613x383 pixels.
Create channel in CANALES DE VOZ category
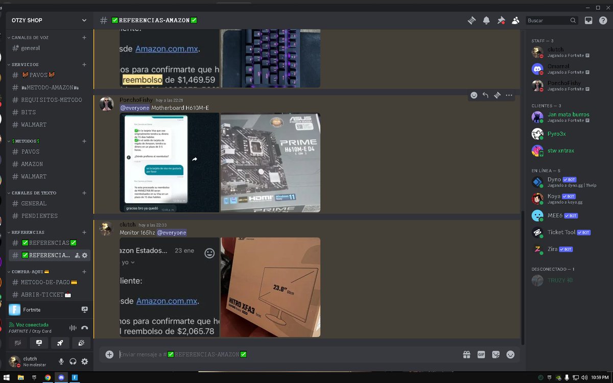(x=84, y=38)
